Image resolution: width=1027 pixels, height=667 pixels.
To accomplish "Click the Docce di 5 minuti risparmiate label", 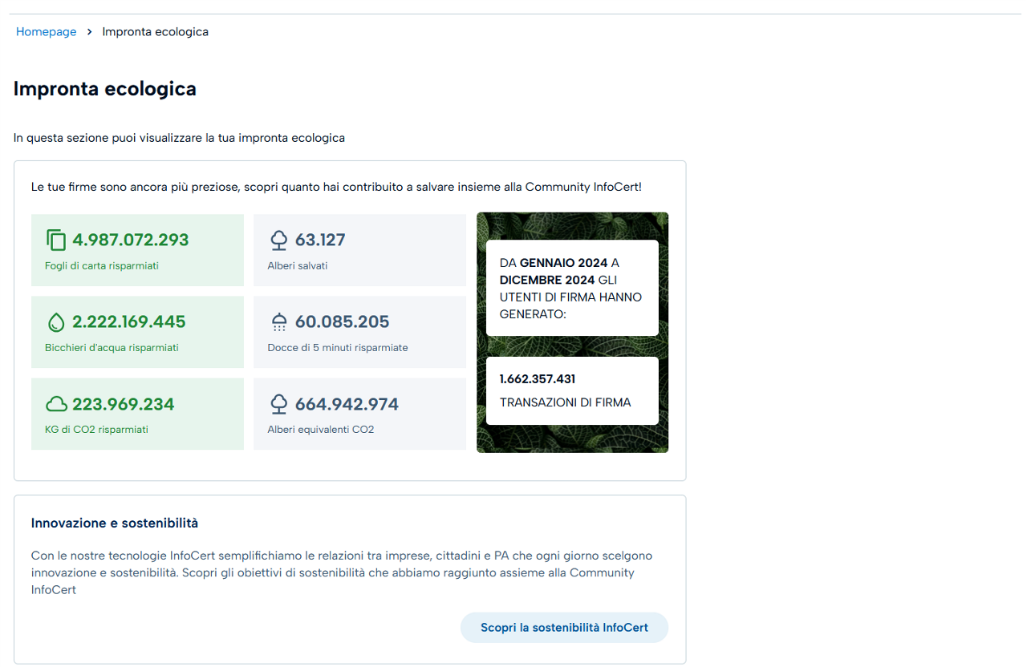I will click(x=338, y=348).
